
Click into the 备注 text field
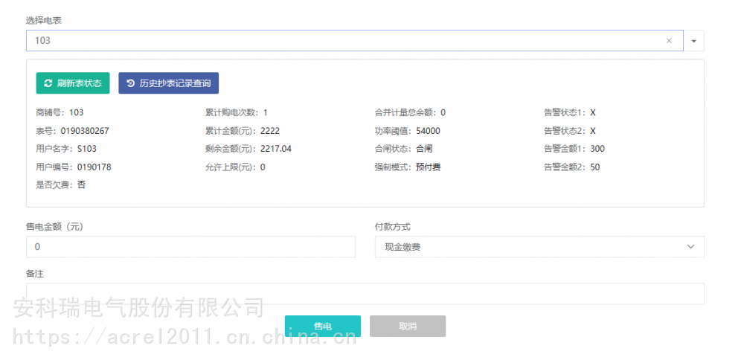[x=365, y=294]
